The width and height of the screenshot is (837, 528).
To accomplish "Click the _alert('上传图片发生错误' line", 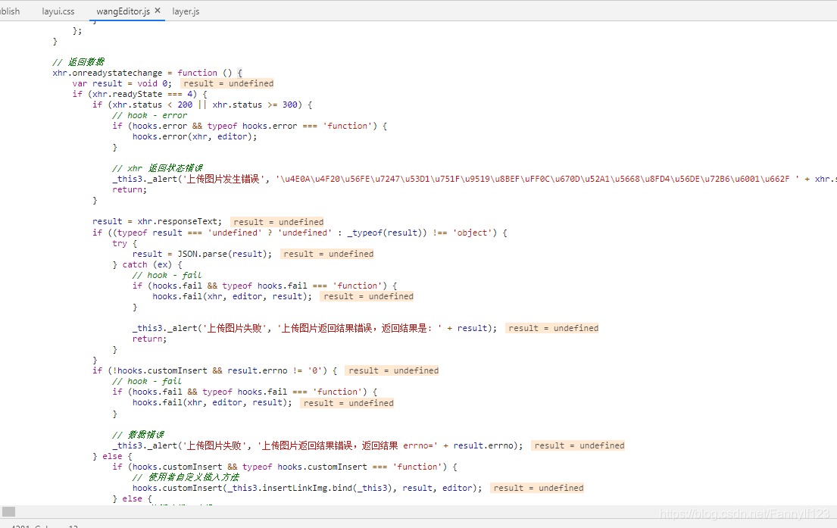I will tap(474, 179).
